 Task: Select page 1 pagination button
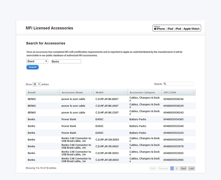point(172,168)
